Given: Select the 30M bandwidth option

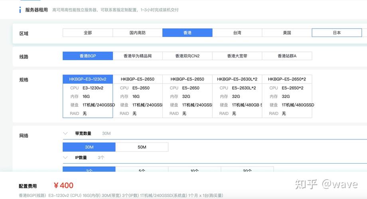Looking at the screenshot, I should [x=89, y=147].
